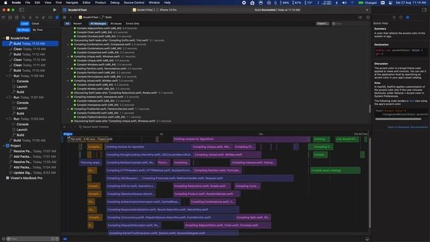Click Quick Help code horizontal scrollbar

[x=398, y=119]
